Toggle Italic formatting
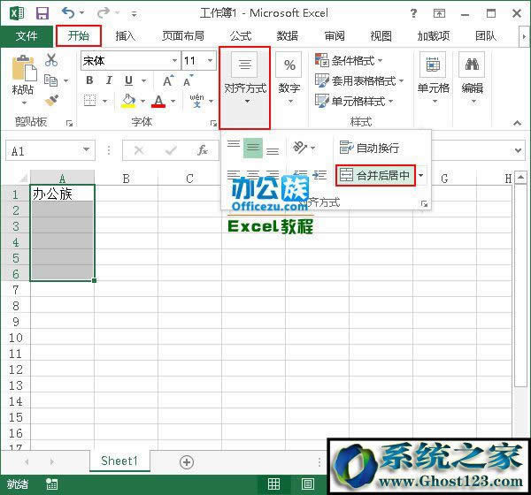 tap(108, 80)
